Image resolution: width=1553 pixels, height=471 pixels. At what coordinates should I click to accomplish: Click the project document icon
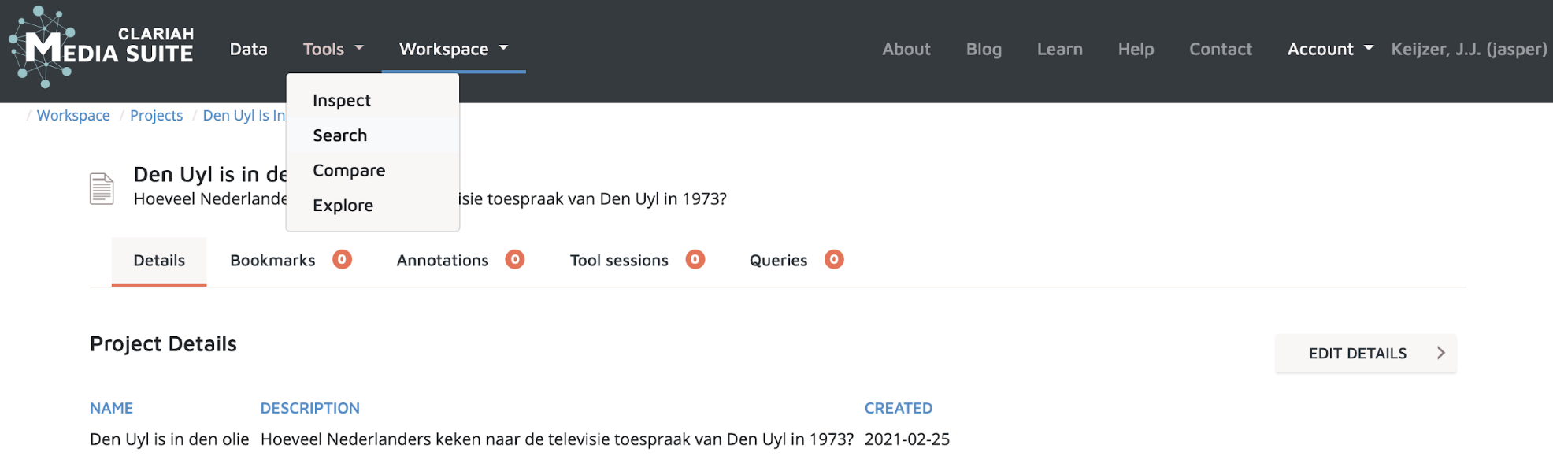click(102, 188)
